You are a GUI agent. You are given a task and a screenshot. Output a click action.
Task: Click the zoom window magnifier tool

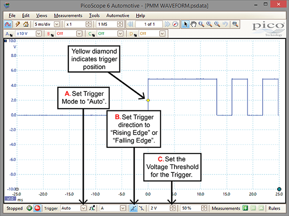pos(201,24)
